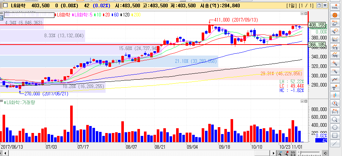
Task: Click 366,185 lower price line label
Action: 317,45
